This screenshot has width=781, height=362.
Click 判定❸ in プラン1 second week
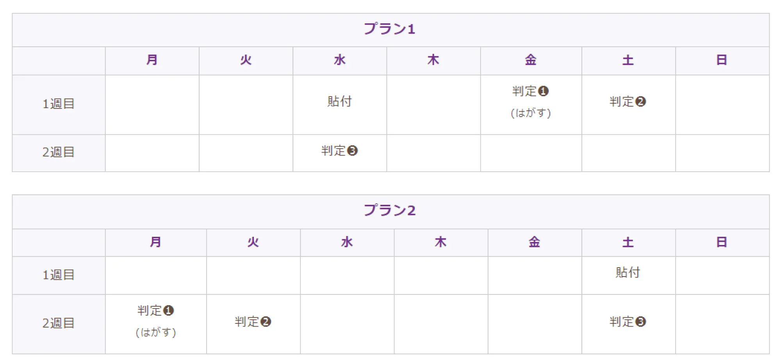click(339, 151)
